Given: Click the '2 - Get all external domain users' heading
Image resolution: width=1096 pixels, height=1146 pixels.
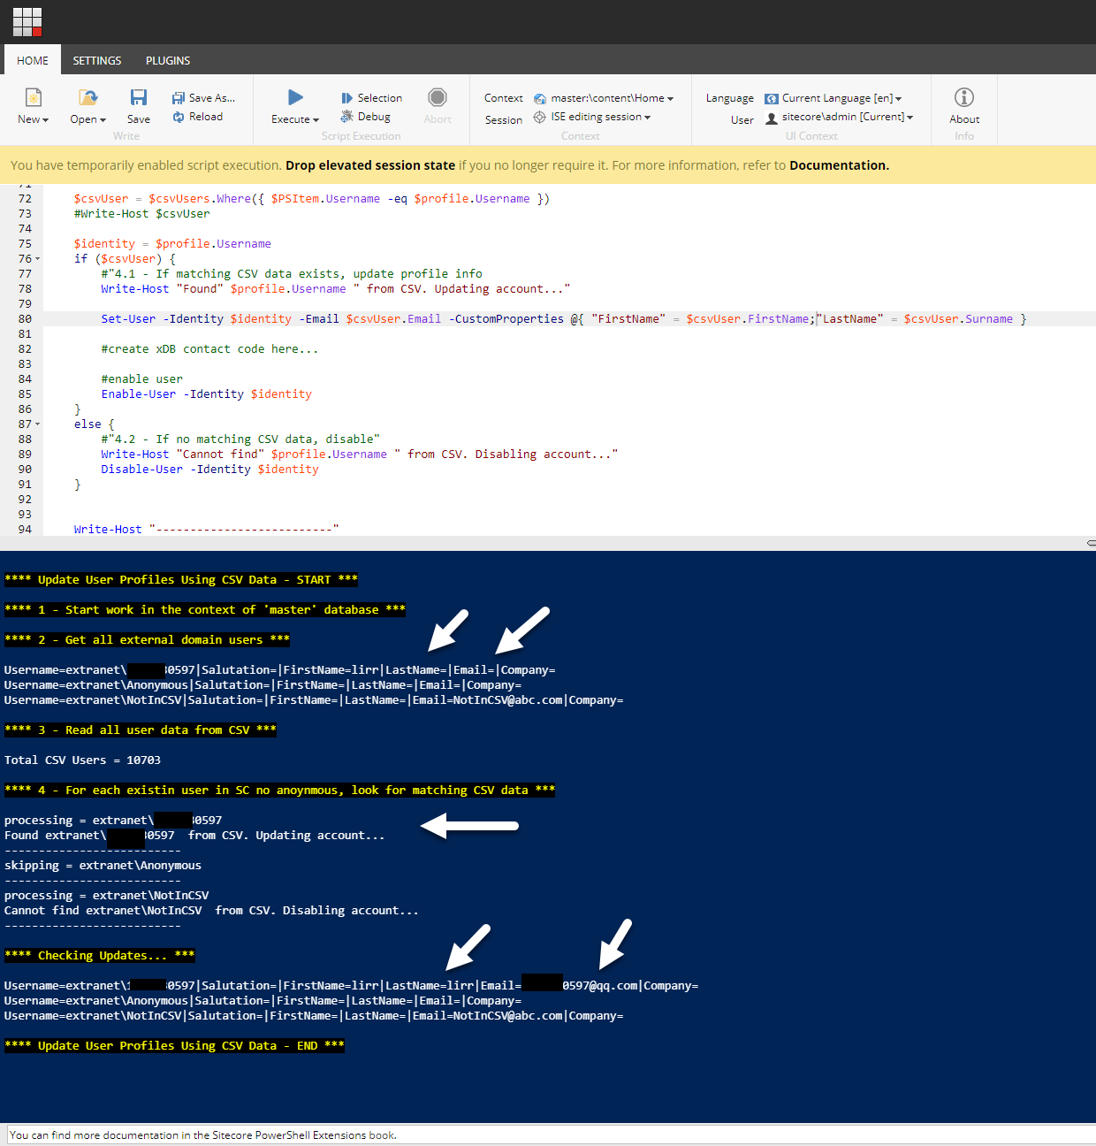Looking at the screenshot, I should tap(147, 640).
